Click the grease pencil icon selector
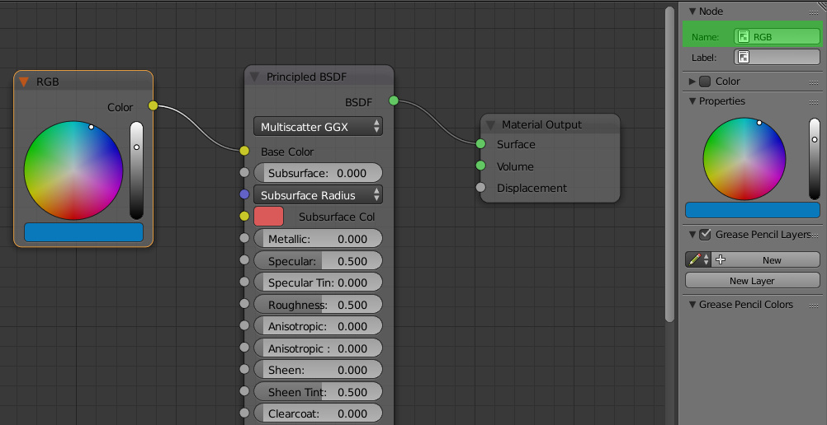Screen dimensions: 827x425 [698, 259]
